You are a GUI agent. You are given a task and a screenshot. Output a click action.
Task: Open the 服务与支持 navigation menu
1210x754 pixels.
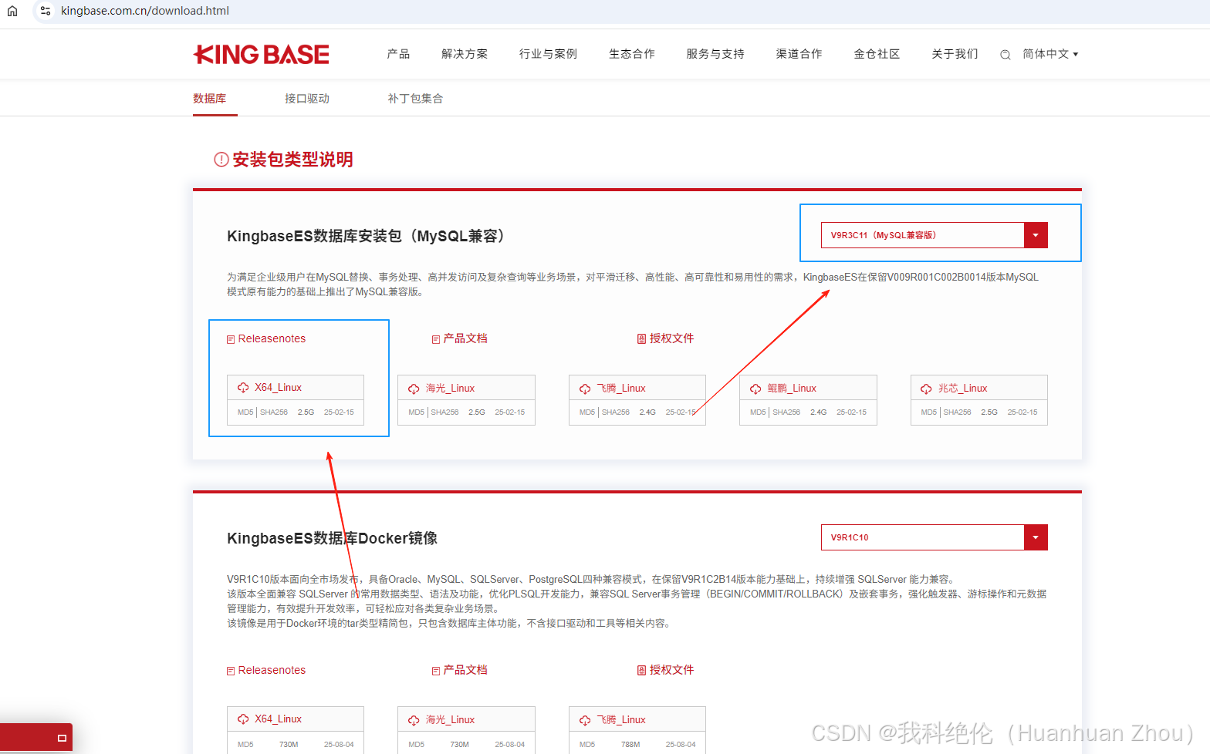(715, 54)
